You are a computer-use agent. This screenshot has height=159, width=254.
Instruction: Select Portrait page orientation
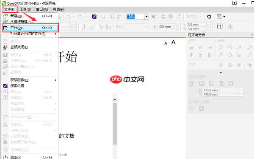click(83, 27)
